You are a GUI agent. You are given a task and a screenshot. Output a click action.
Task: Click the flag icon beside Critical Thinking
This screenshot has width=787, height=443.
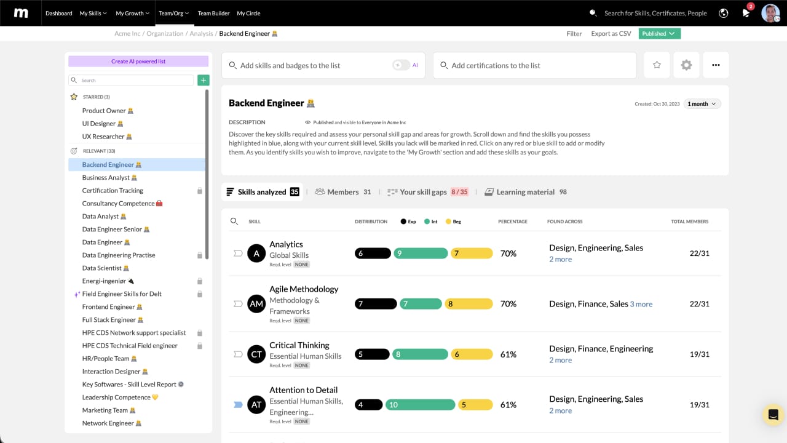[238, 354]
